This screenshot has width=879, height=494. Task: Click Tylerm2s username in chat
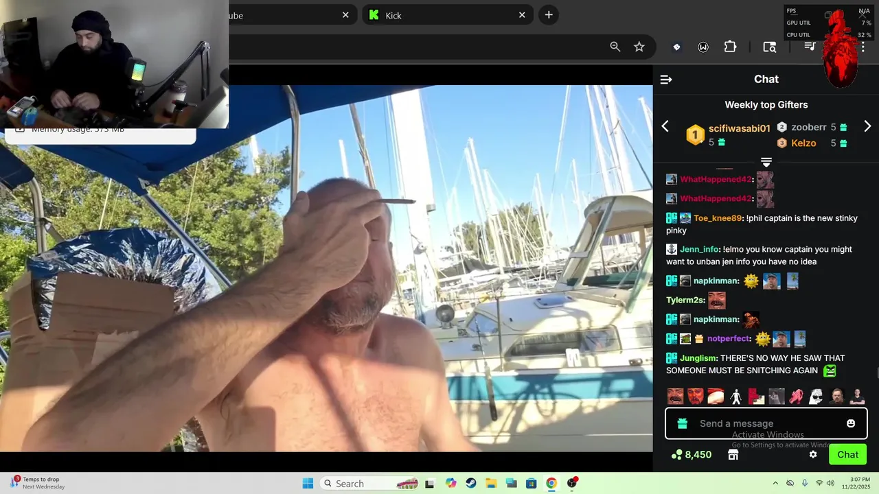685,300
